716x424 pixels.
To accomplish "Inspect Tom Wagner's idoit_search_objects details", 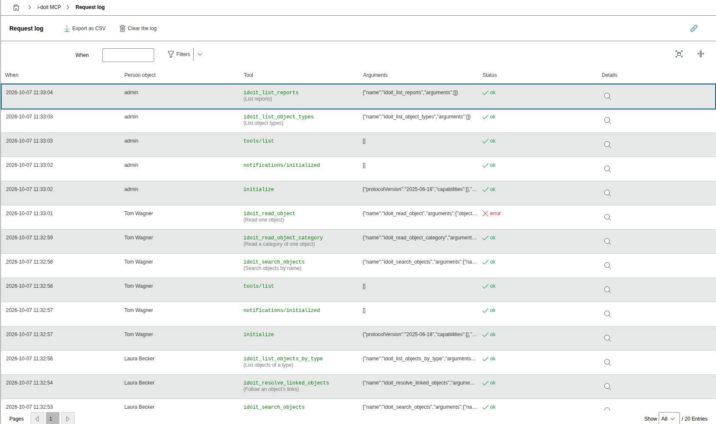I will click(608, 266).
